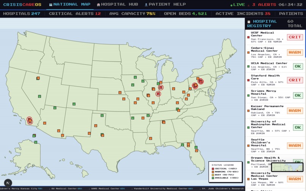Click the orange status square for Seattle Children's Hospital
This screenshot has height=191, width=306.
pyautogui.click(x=248, y=146)
